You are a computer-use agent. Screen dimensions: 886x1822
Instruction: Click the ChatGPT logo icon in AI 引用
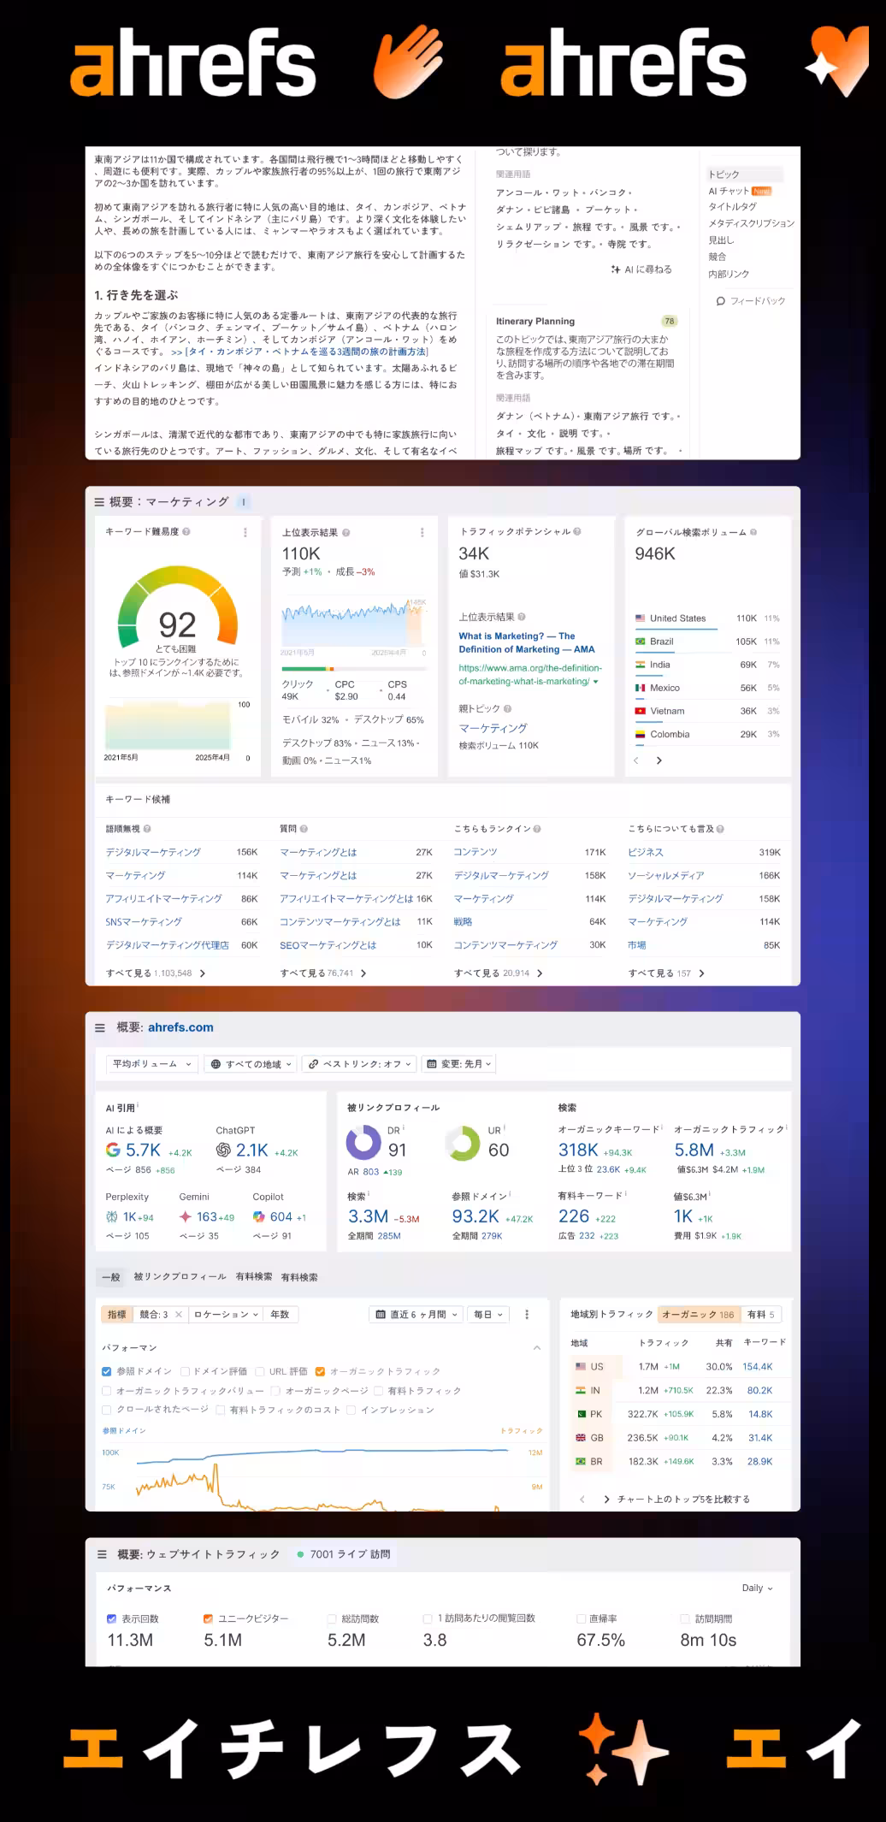click(x=223, y=1150)
